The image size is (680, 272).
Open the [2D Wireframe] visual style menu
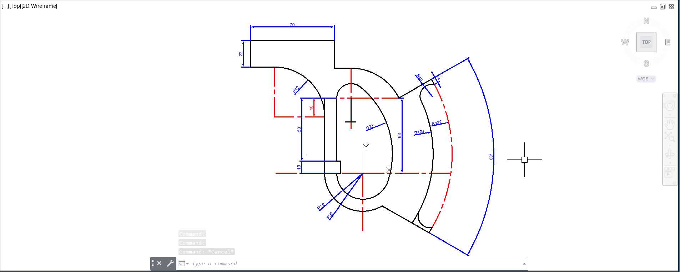coord(39,6)
